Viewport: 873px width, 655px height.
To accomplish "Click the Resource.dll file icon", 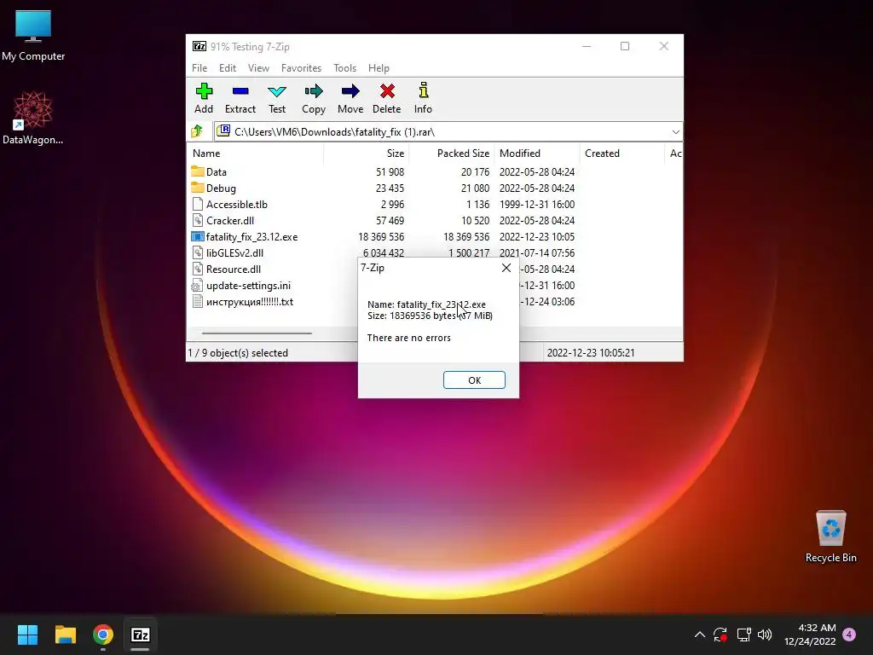I will [x=198, y=269].
